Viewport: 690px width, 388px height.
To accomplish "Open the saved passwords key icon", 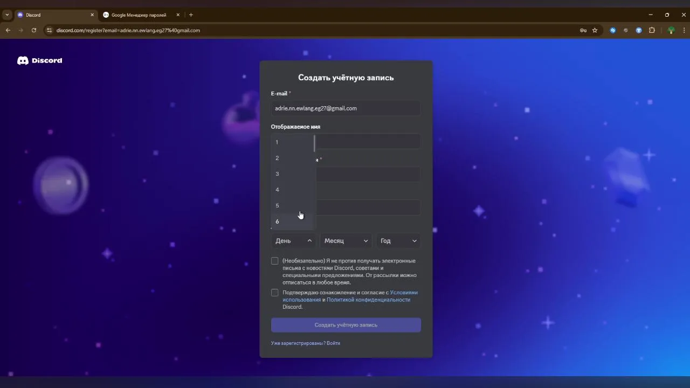I will [583, 30].
